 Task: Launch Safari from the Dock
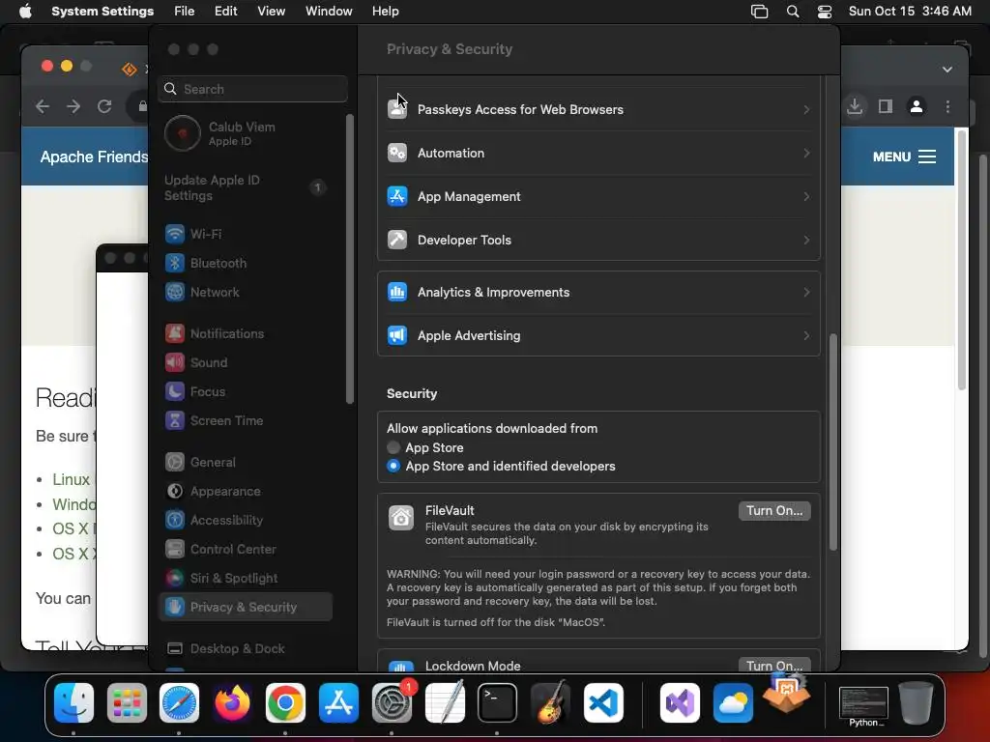[x=179, y=702]
